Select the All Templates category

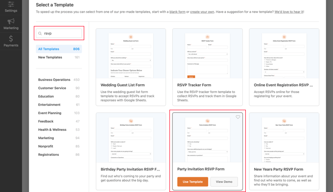(x=59, y=49)
